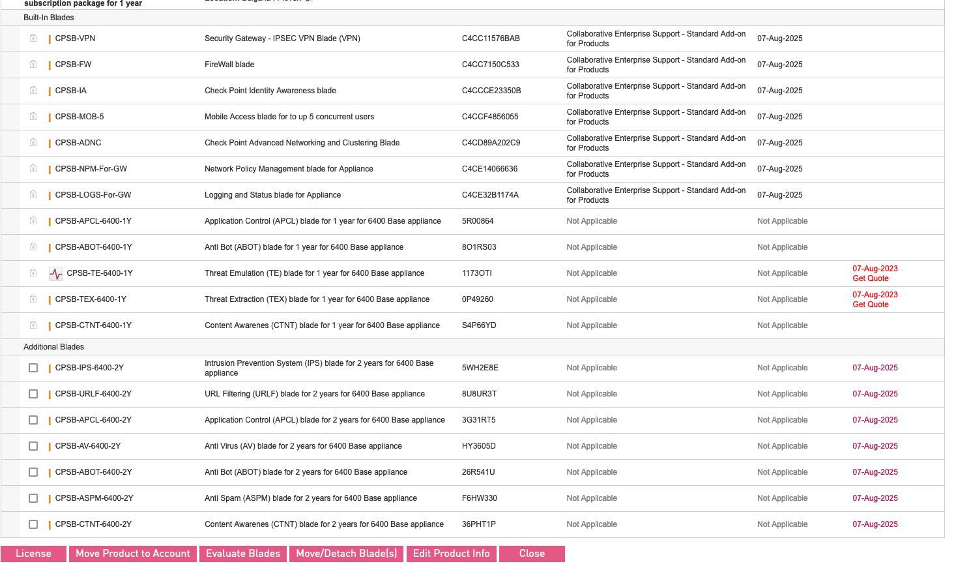Click Collaborative Enterprise Support text in CPSB-ADNC row
Viewport: 956px width, 583px height.
pos(656,143)
